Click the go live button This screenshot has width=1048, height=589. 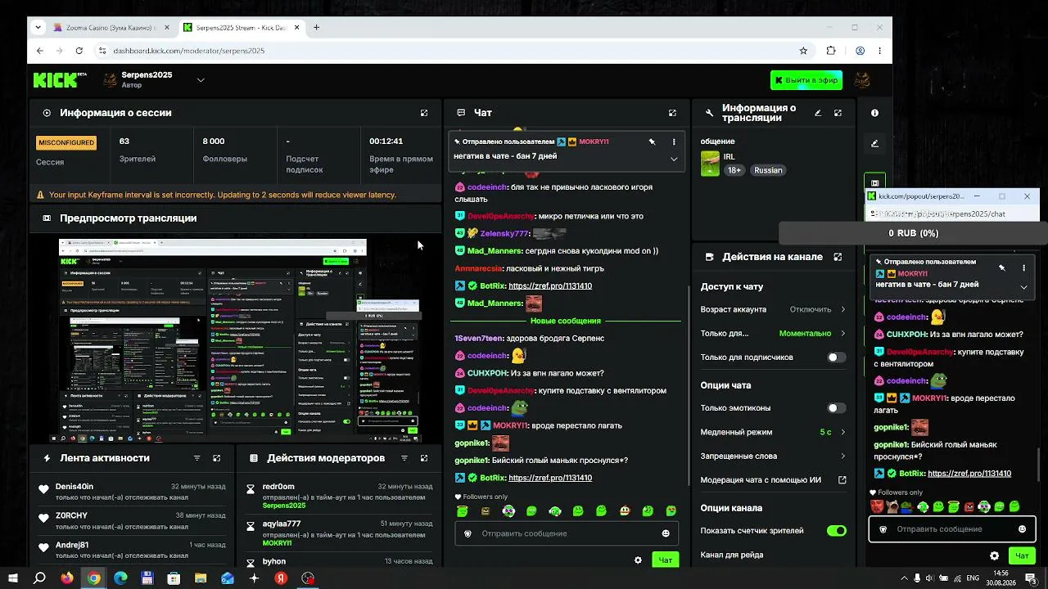(x=806, y=80)
